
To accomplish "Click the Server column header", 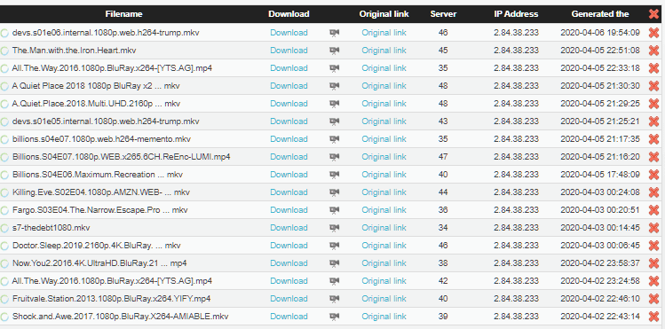I will click(x=443, y=14).
